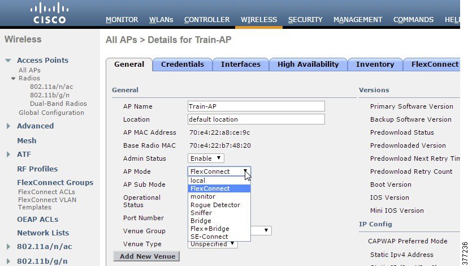468x266 pixels.
Task: Open Network Lists in sidebar
Action: point(43,233)
